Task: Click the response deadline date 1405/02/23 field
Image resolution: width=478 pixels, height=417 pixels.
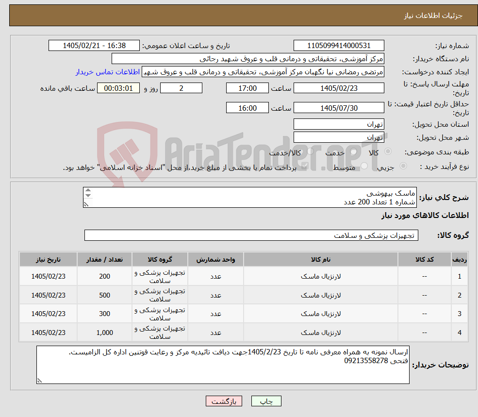Action: coord(339,88)
